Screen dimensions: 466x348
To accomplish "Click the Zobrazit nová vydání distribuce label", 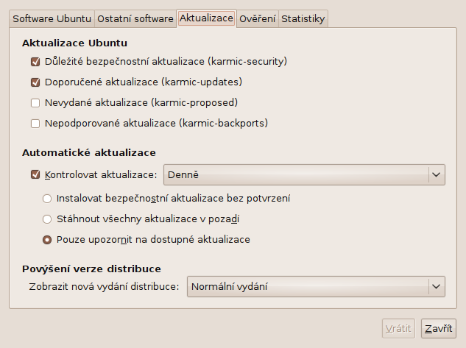I will [x=104, y=286].
